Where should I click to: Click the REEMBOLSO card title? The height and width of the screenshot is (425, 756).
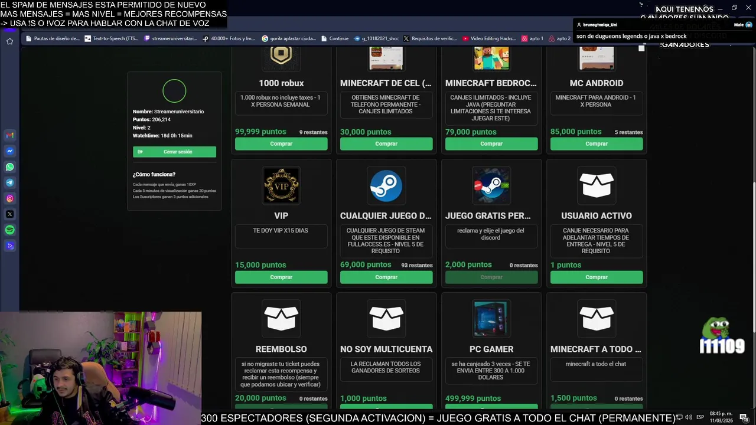click(281, 349)
